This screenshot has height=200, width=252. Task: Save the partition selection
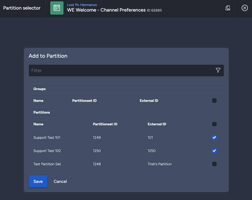38,181
